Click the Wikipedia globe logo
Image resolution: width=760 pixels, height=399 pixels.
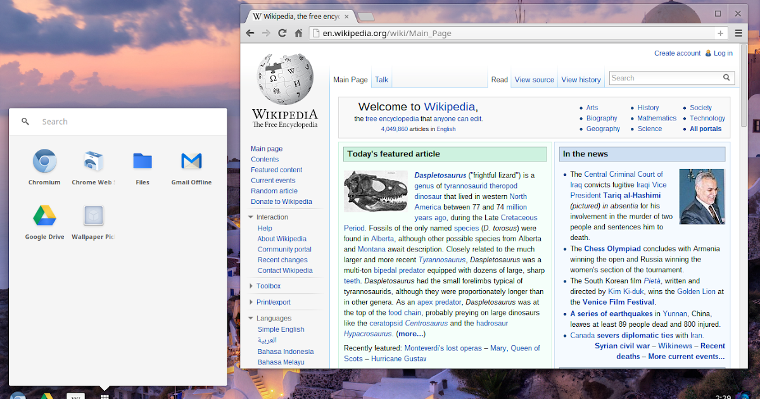click(x=285, y=79)
